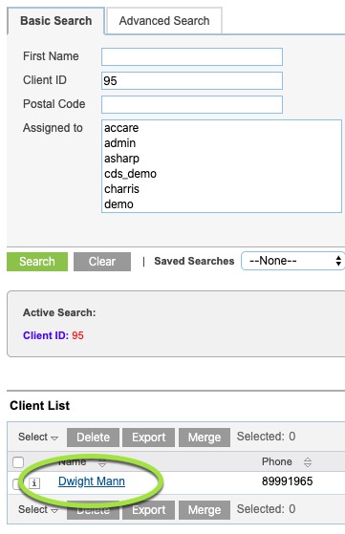Click the top Merge button
345x534 pixels.
205,438
